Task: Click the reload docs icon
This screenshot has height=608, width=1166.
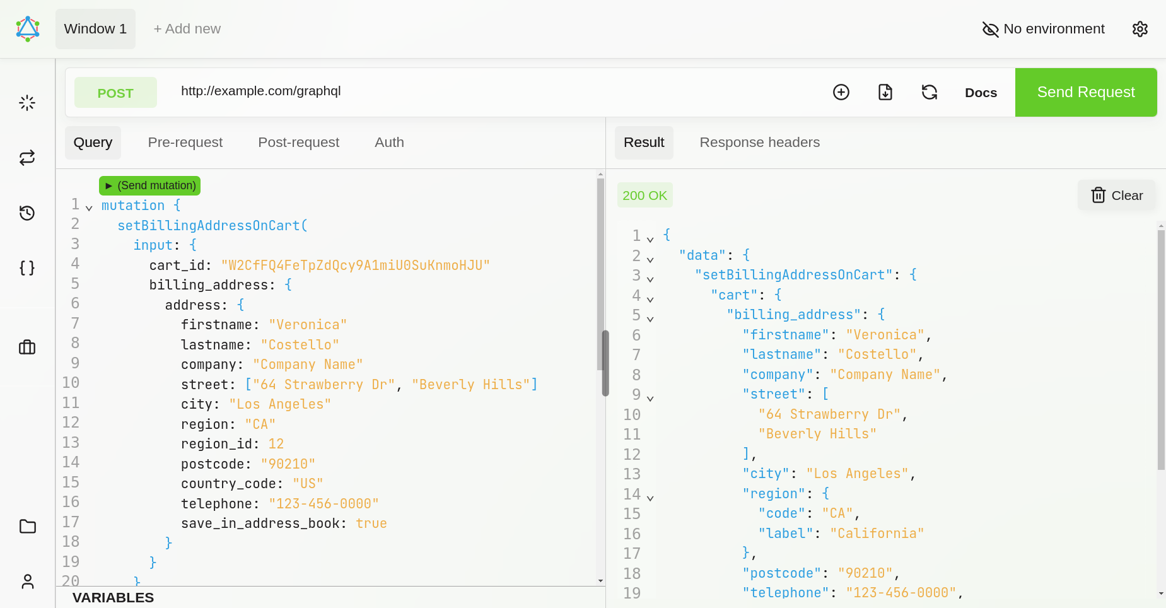Action: coord(930,92)
